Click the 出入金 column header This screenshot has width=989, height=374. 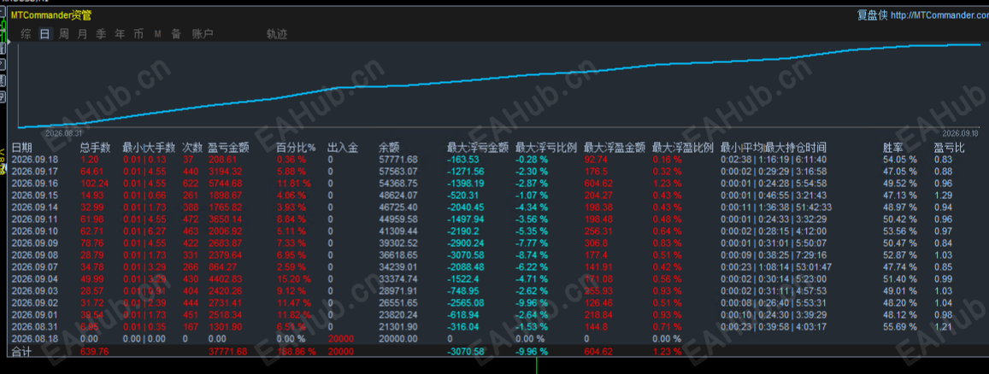[x=343, y=148]
